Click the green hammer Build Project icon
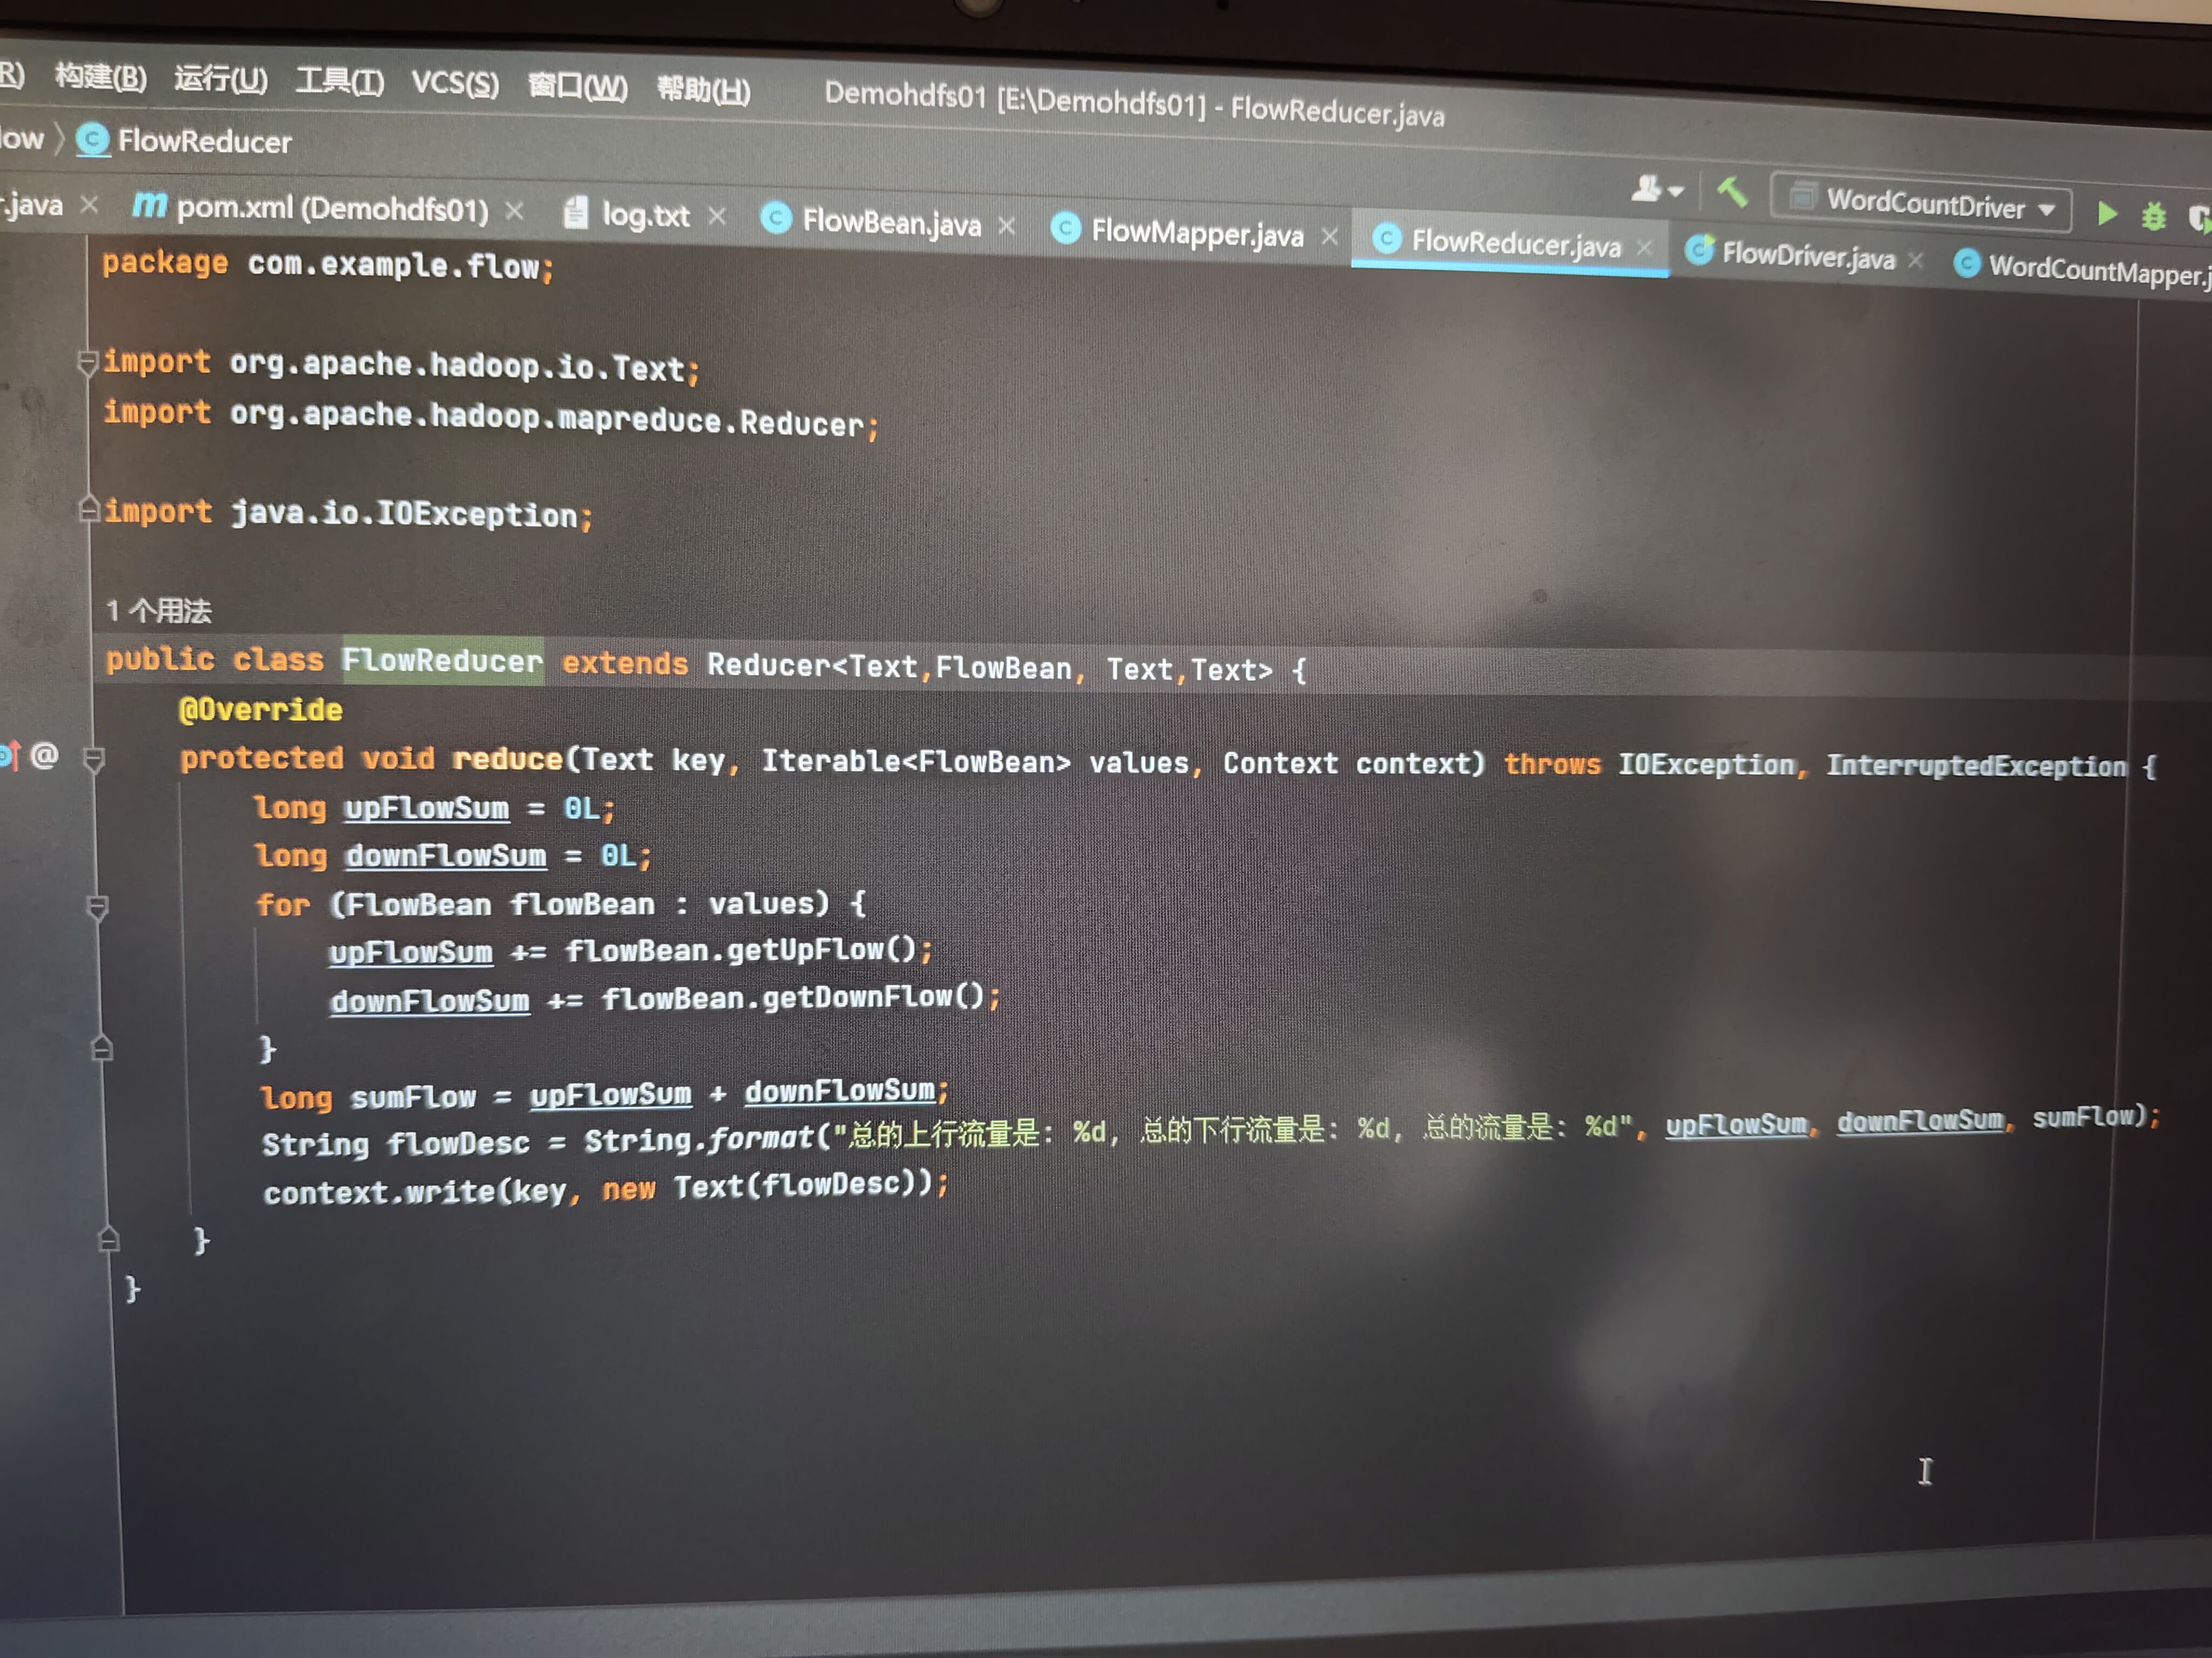2212x1658 pixels. tap(1731, 192)
